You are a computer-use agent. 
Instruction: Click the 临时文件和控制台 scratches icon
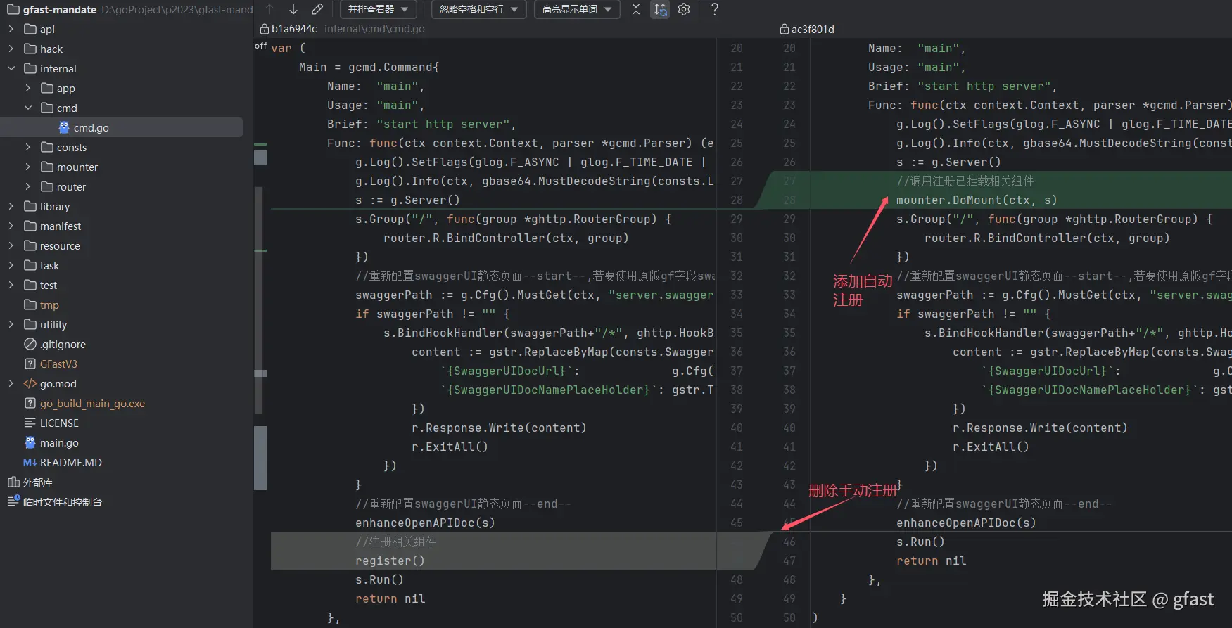pyautogui.click(x=13, y=501)
